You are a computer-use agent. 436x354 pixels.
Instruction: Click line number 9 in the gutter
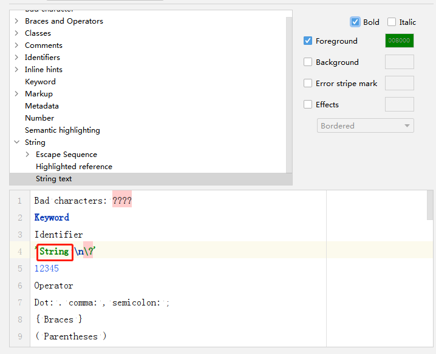20,336
